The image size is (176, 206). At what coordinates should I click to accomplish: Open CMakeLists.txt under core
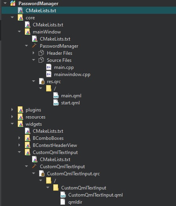[x=48, y=25]
